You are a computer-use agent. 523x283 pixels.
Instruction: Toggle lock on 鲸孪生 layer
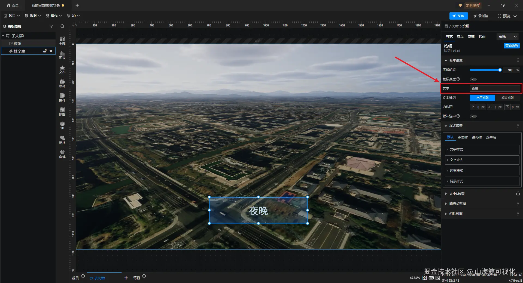45,51
